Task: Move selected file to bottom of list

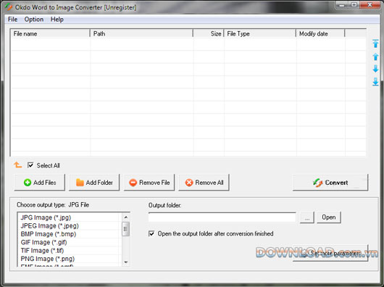Action: (x=375, y=82)
